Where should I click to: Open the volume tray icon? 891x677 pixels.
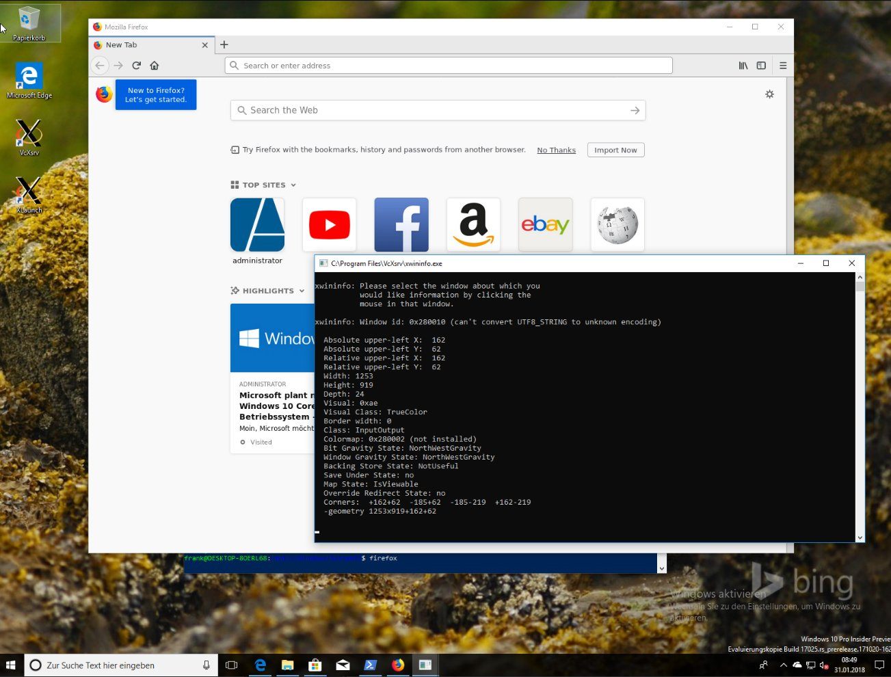pos(823,665)
